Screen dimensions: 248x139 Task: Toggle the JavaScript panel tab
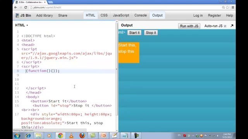[121, 15]
